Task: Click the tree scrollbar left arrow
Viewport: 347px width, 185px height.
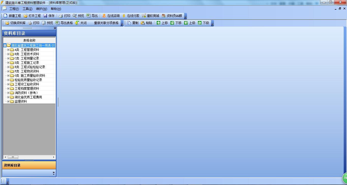Action: [x=5, y=157]
